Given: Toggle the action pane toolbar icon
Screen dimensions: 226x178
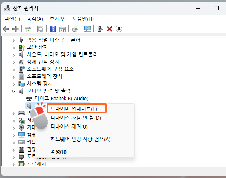Looking at the screenshot, I should coord(62,29).
